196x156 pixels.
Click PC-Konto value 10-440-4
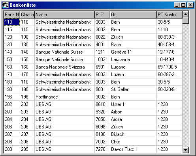tap(170, 59)
